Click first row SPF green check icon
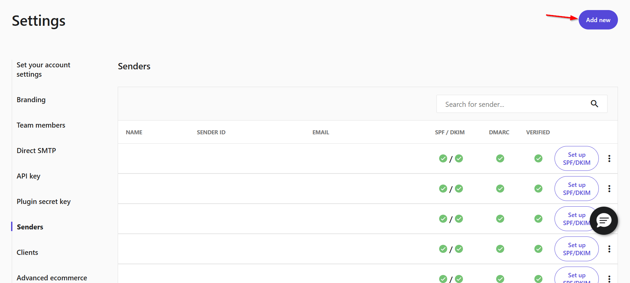The height and width of the screenshot is (283, 630). (443, 158)
